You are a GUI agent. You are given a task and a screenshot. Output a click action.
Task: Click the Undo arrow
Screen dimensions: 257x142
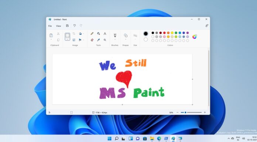(x=75, y=25)
